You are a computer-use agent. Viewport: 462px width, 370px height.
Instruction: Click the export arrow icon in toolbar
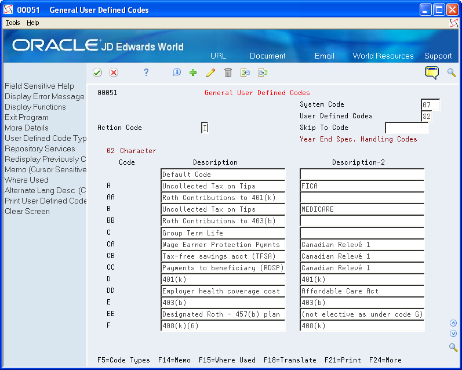point(263,72)
